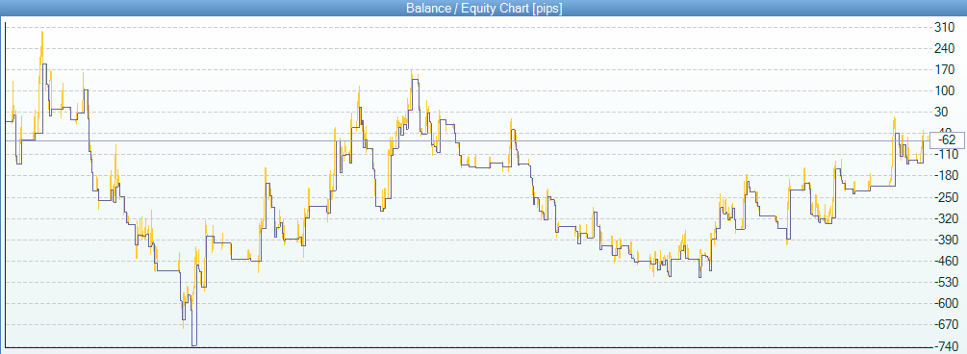Click the 100 axis label
967x354 pixels.
pyautogui.click(x=944, y=90)
